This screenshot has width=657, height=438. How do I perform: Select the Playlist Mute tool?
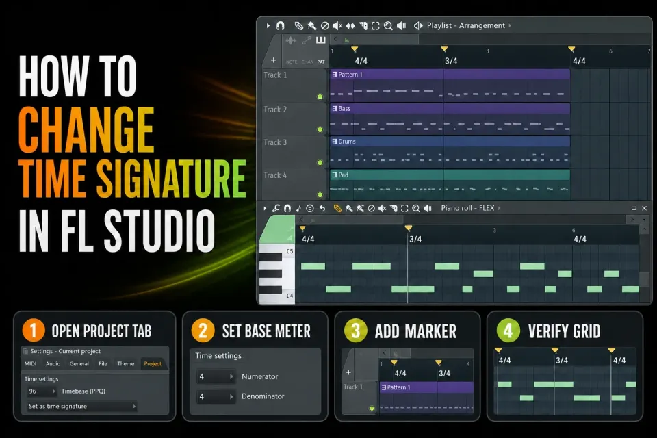point(337,25)
